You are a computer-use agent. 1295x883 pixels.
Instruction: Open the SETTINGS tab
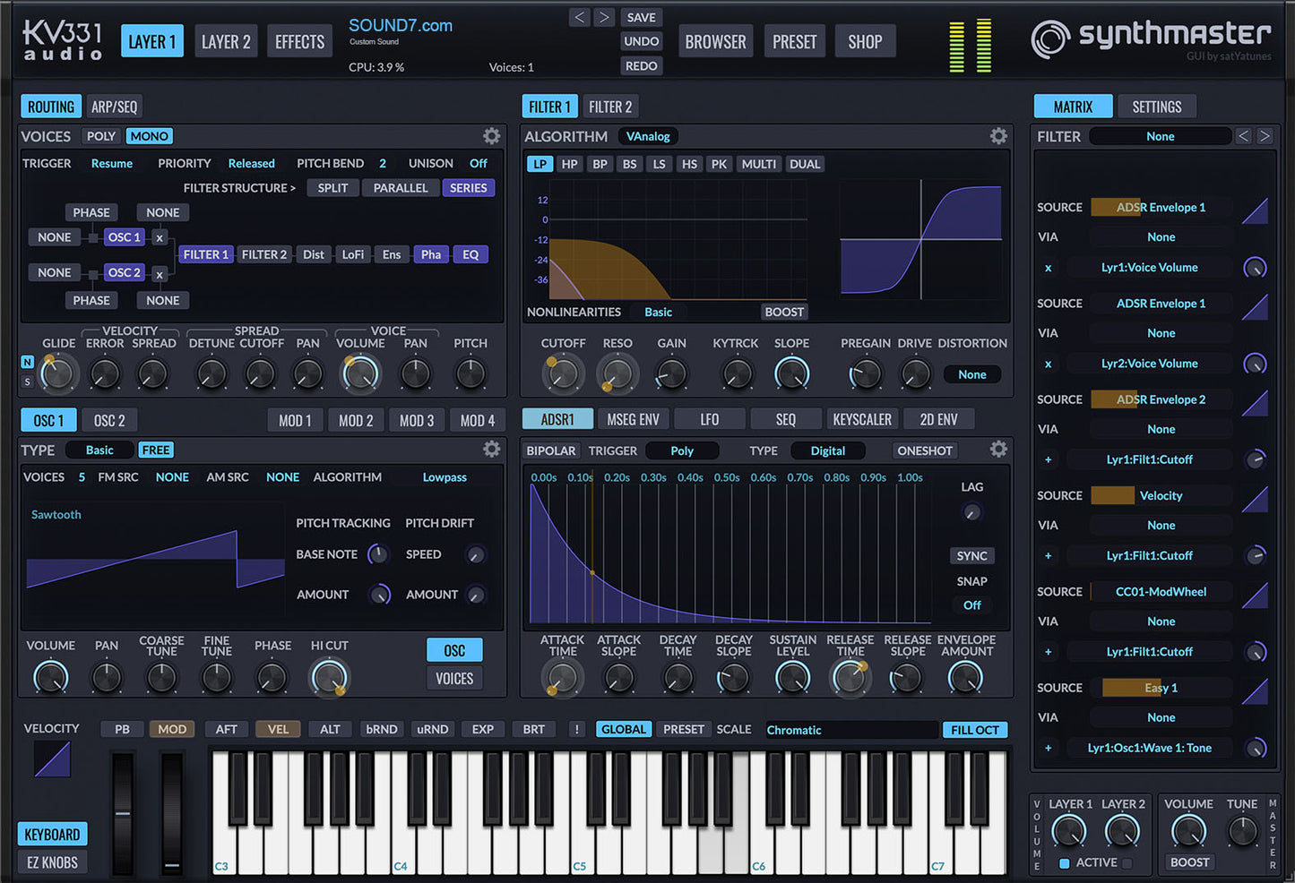[1157, 107]
